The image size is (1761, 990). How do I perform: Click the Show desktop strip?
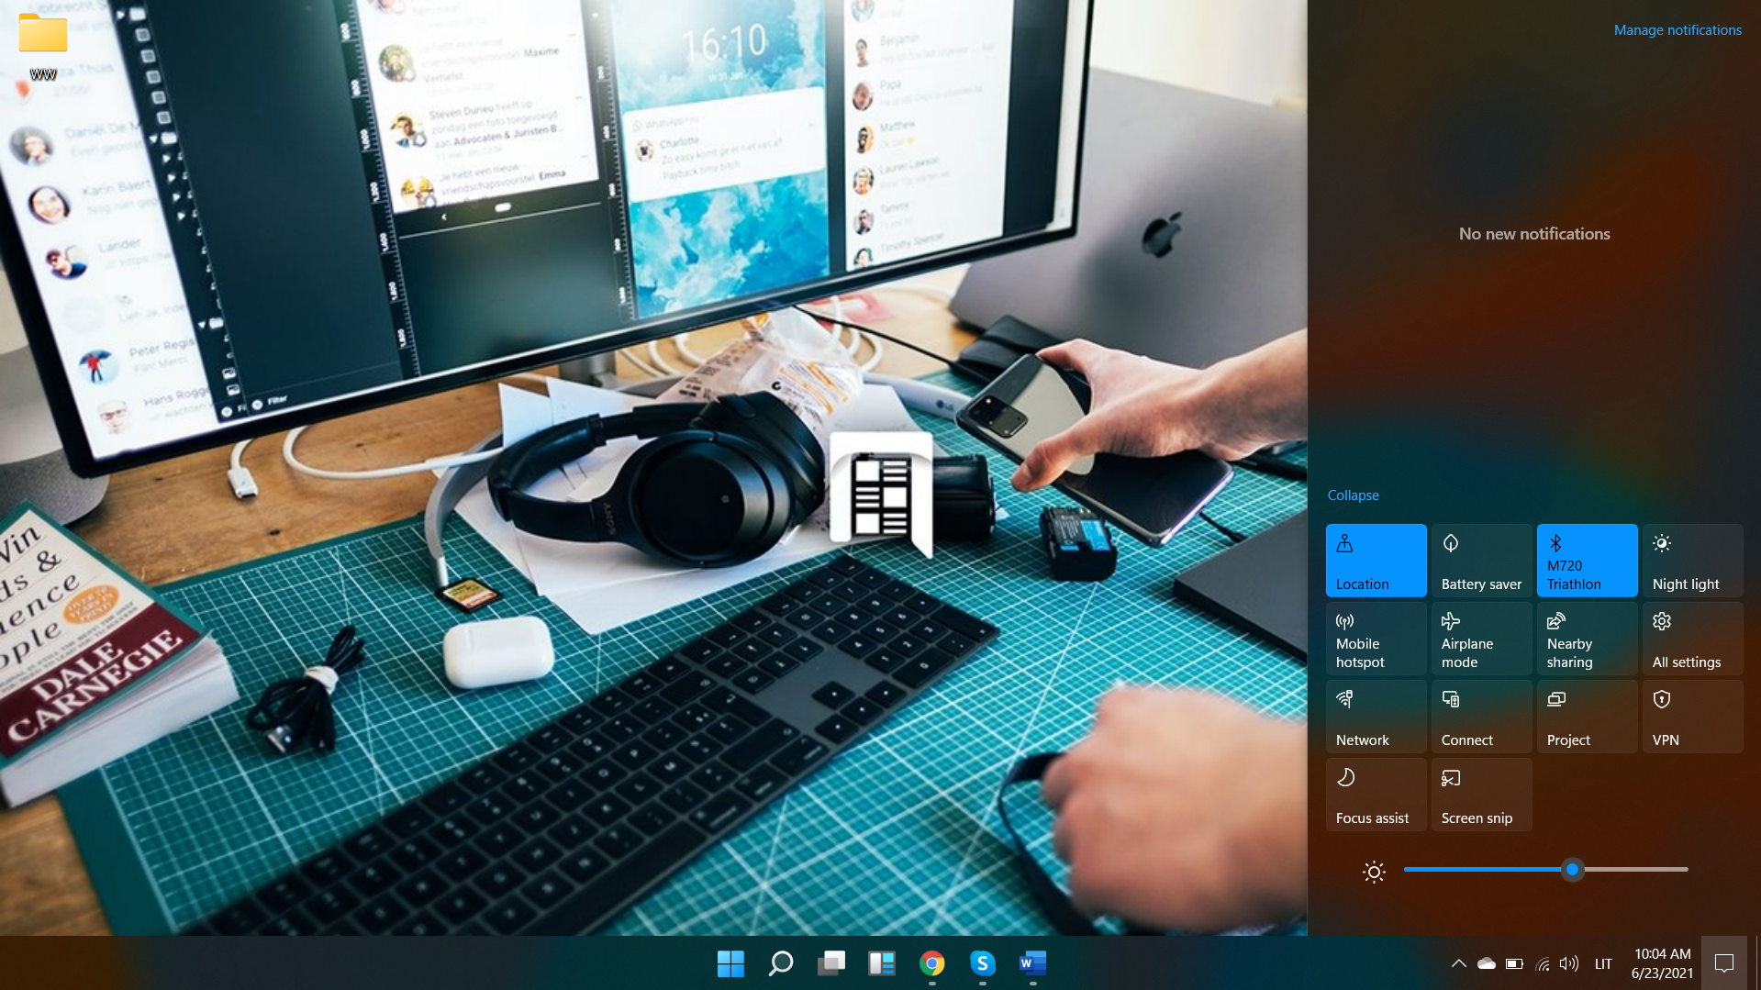pyautogui.click(x=1756, y=963)
